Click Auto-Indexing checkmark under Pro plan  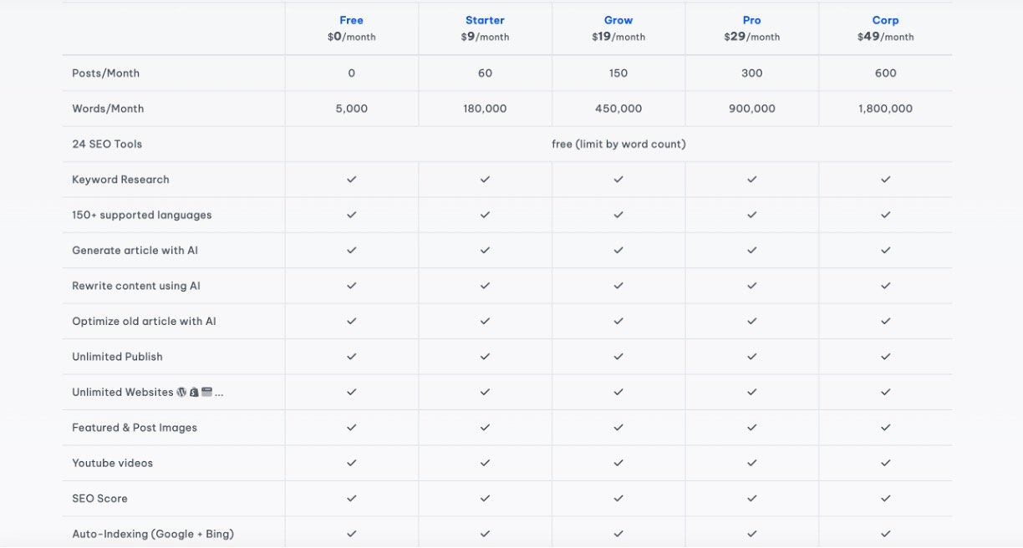[752, 534]
